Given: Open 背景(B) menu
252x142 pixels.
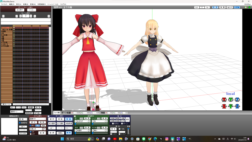Looking at the screenshot, I should (x=25, y=4).
